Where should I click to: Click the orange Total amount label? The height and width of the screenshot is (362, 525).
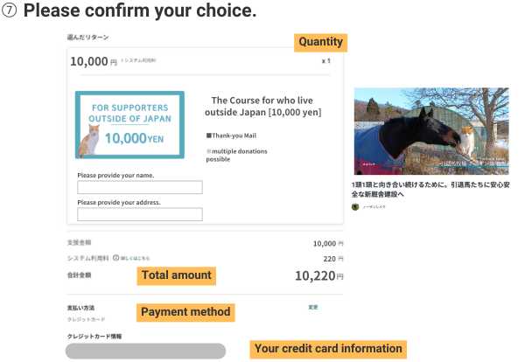176,275
